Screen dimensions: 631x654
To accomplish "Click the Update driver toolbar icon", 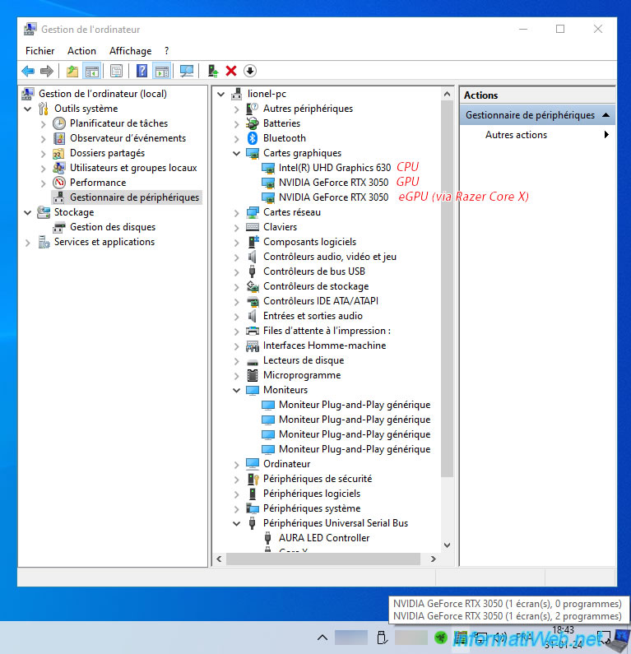I will pyautogui.click(x=213, y=71).
